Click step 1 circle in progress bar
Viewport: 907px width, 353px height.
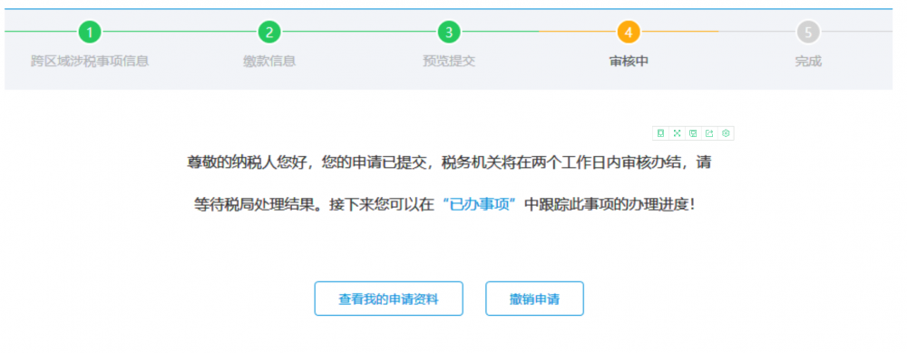pyautogui.click(x=90, y=32)
